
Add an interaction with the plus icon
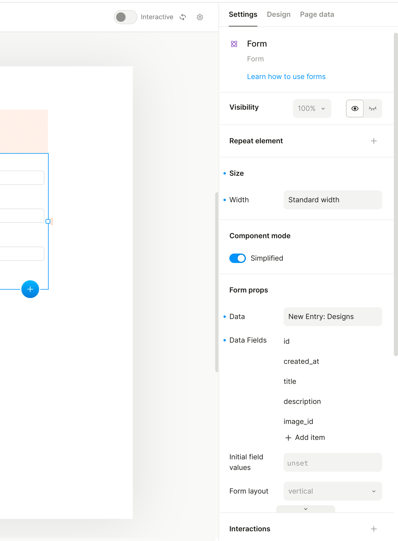(374, 529)
